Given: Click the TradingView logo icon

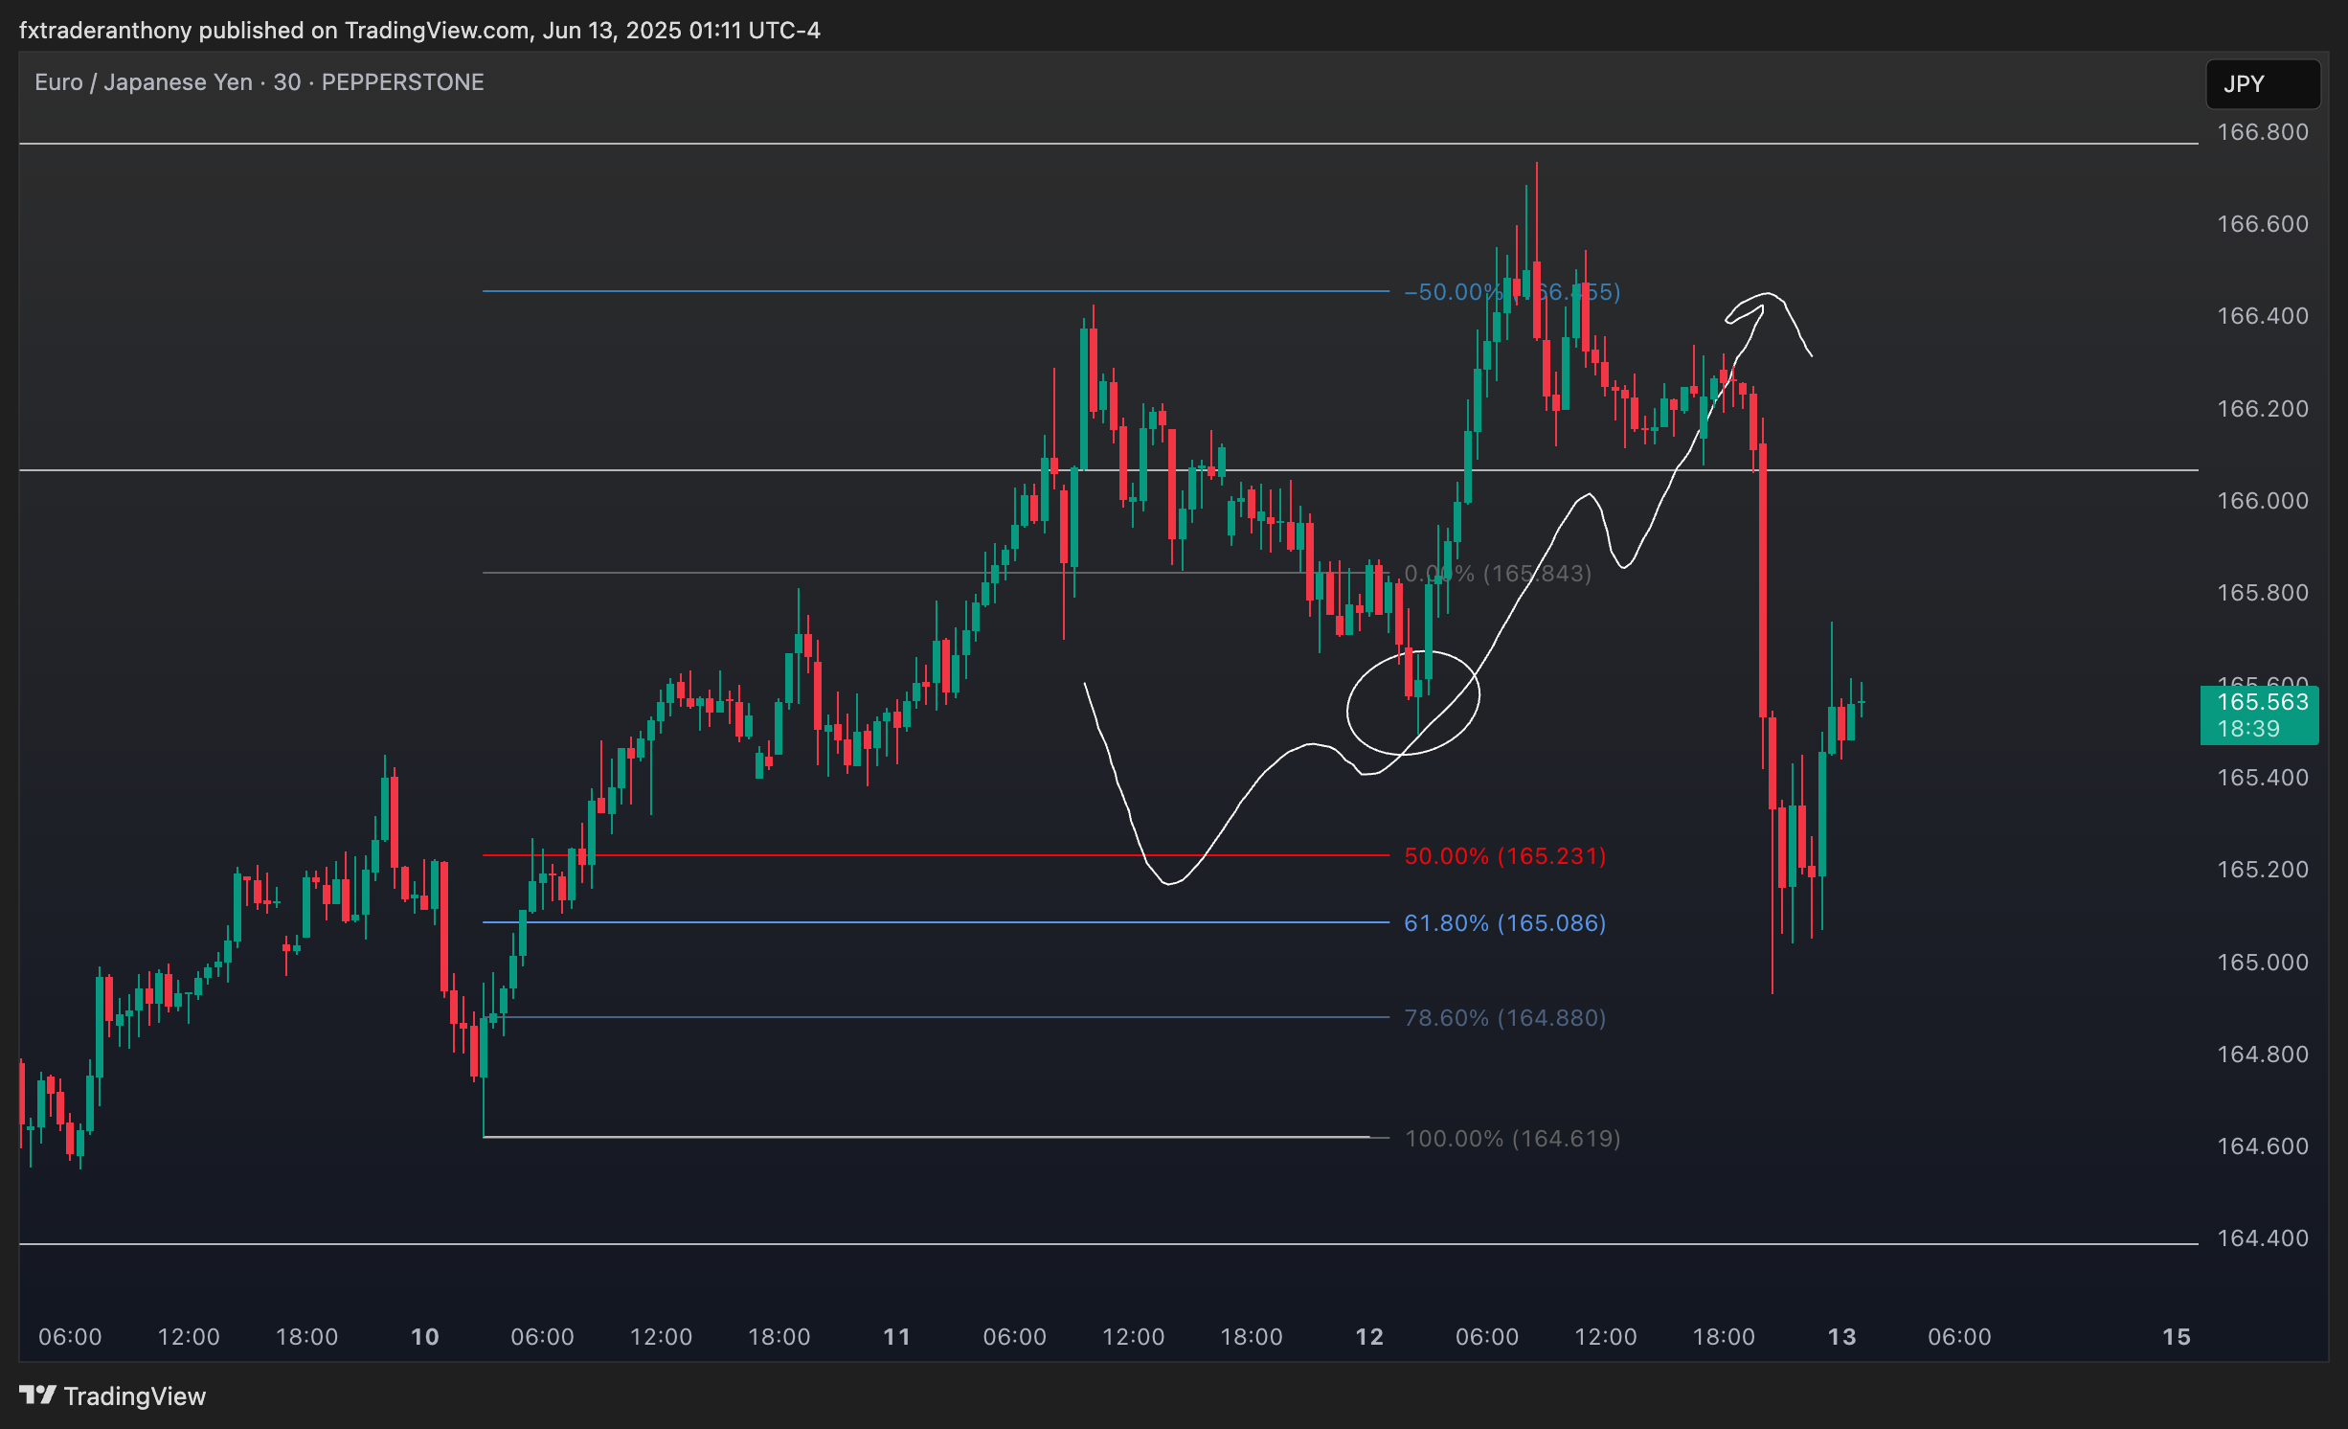Looking at the screenshot, I should pyautogui.click(x=38, y=1395).
